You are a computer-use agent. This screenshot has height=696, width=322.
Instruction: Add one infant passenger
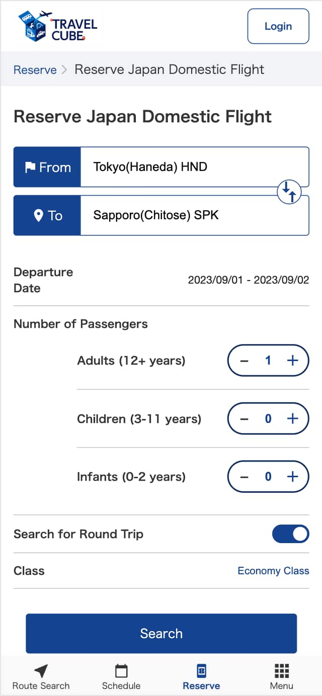[292, 477]
